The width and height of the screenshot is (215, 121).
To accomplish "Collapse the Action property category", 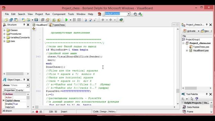I will click(x=4, y=94).
